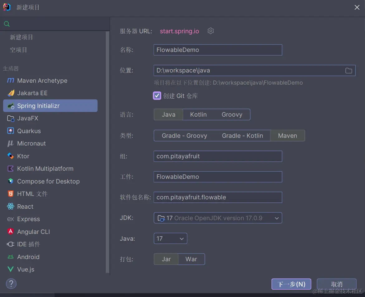
Task: Select the Angular CLI generator label
Action: point(34,232)
